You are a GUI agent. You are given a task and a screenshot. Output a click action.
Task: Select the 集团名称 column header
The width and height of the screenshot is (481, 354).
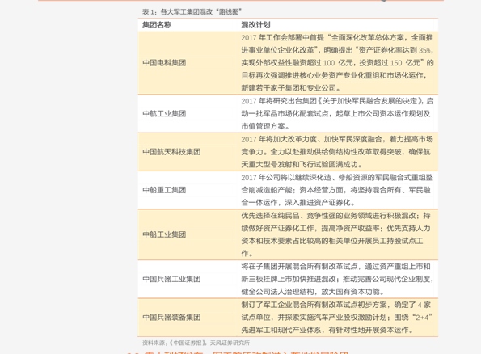[x=157, y=25]
